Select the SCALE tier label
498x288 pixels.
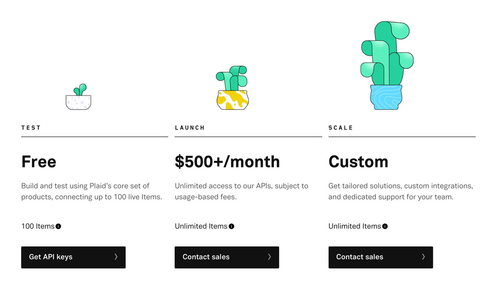pos(341,128)
